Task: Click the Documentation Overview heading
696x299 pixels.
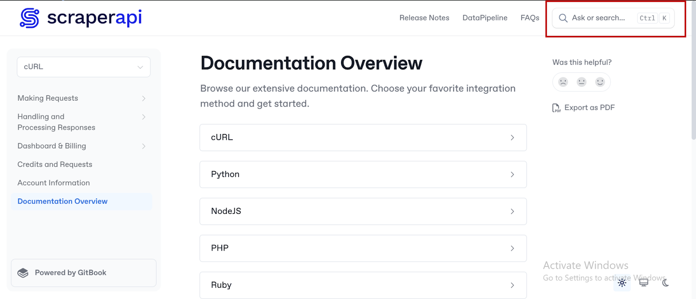Action: [x=311, y=63]
